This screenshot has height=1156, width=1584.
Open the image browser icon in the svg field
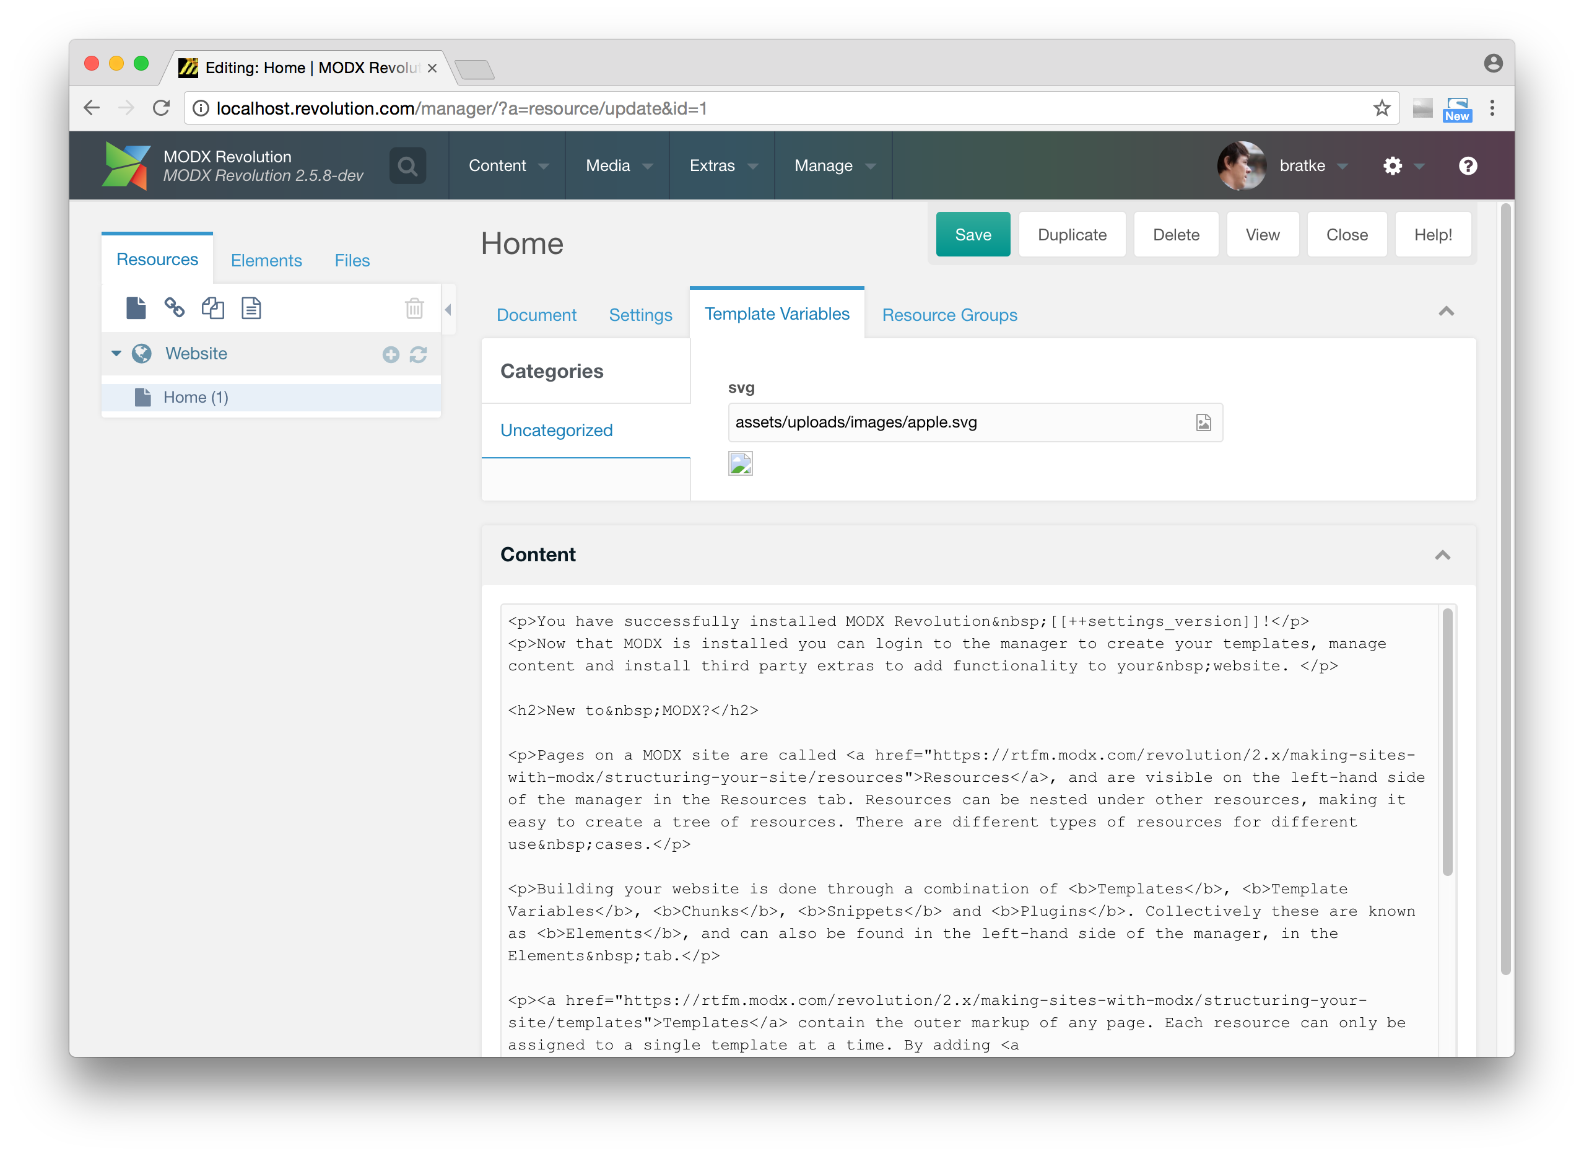pyautogui.click(x=1203, y=423)
